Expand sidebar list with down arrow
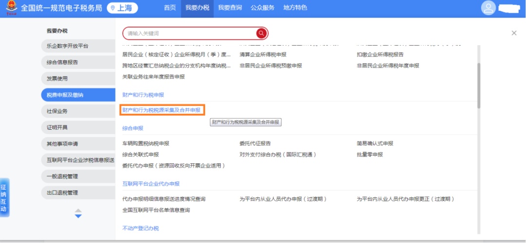Image resolution: width=526 pixels, height=243 pixels. pos(78,216)
